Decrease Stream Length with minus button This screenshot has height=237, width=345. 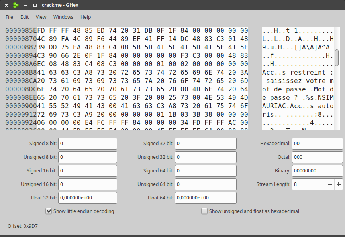tap(330, 184)
